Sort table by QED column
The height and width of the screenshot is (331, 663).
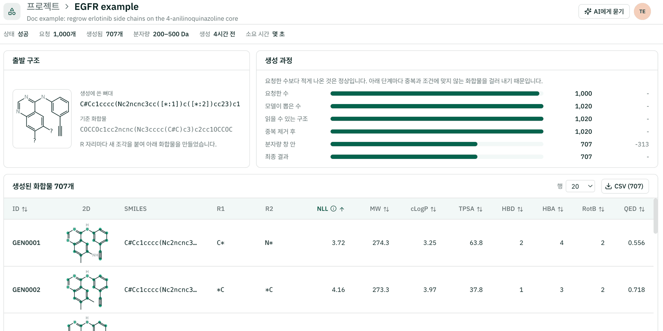pyautogui.click(x=634, y=209)
